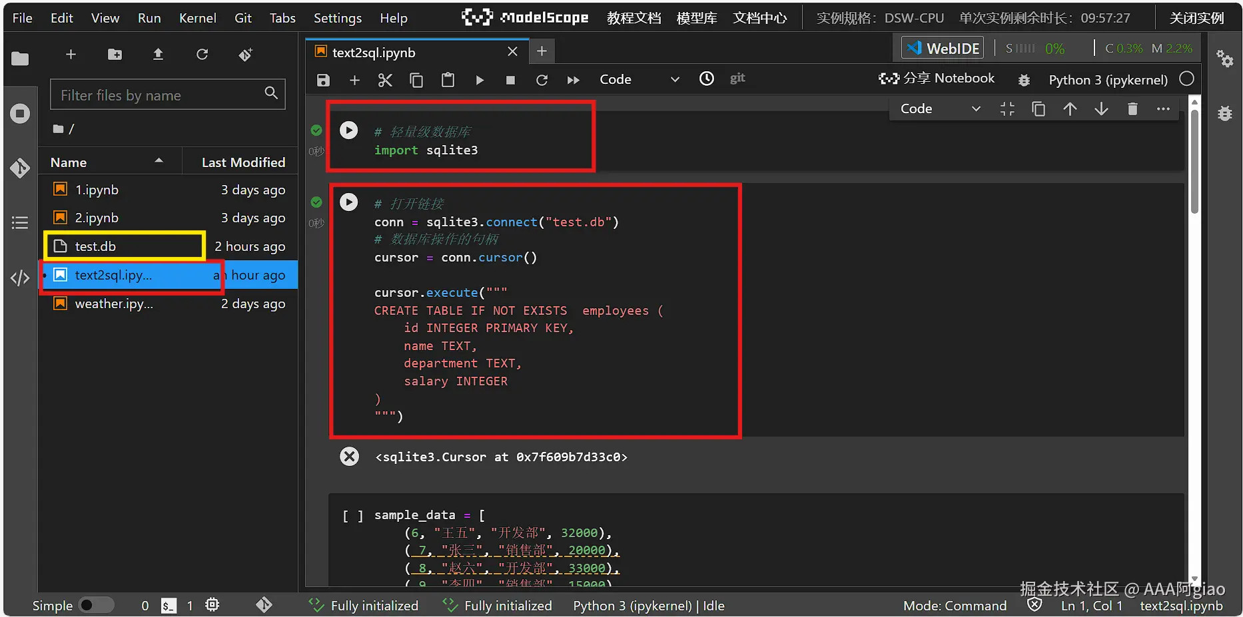Interrupt the kernel with the stop icon
1243x617 pixels.
tap(510, 80)
